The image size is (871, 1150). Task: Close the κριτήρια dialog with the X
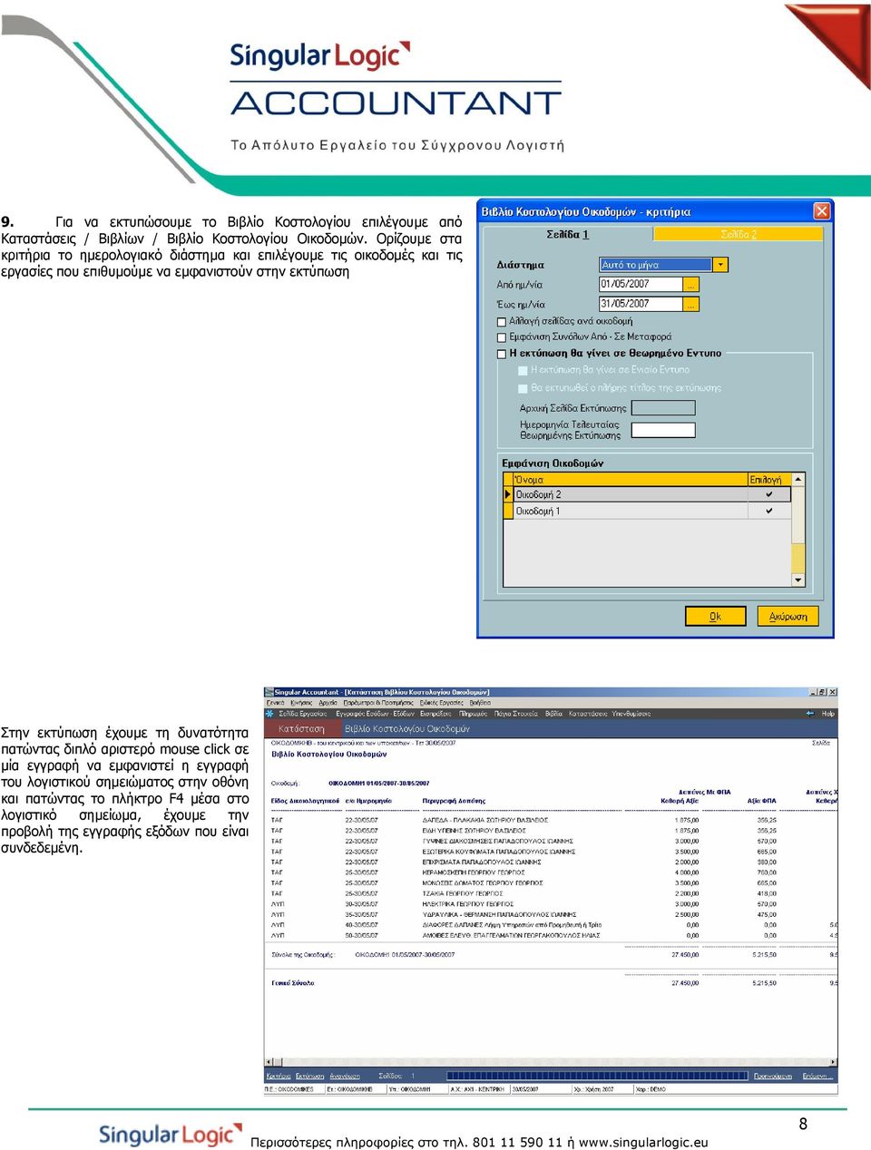coord(821,210)
